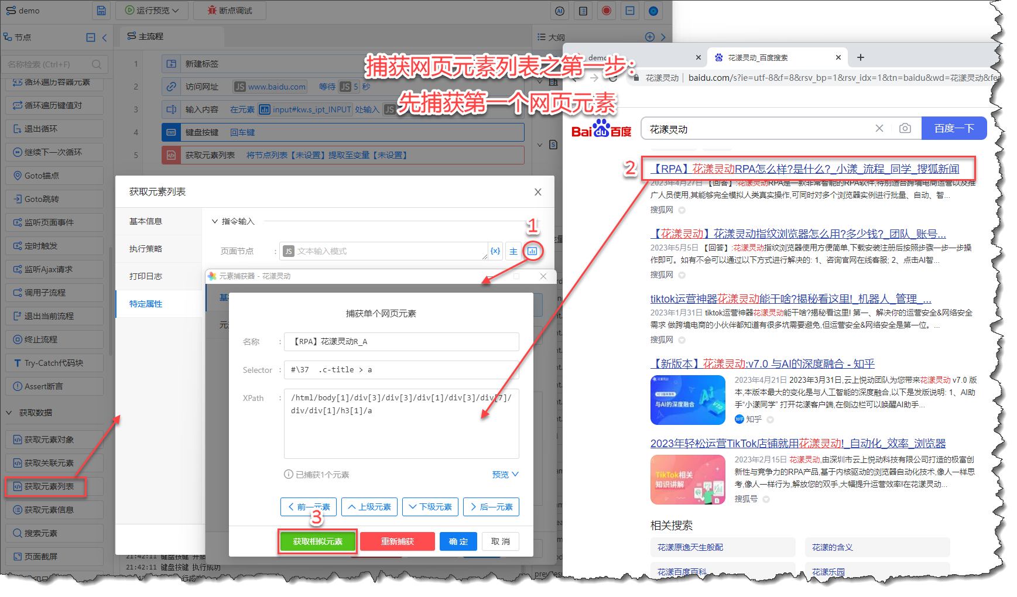Click the camera image search icon in Baidu
This screenshot has width=1017, height=597.
click(905, 128)
